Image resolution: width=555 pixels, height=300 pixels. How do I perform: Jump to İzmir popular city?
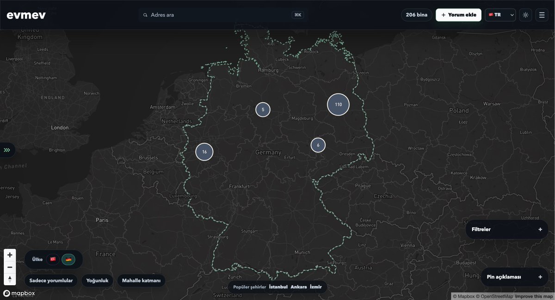click(316, 287)
